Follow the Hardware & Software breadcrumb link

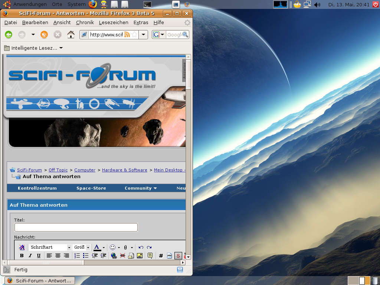124,170
